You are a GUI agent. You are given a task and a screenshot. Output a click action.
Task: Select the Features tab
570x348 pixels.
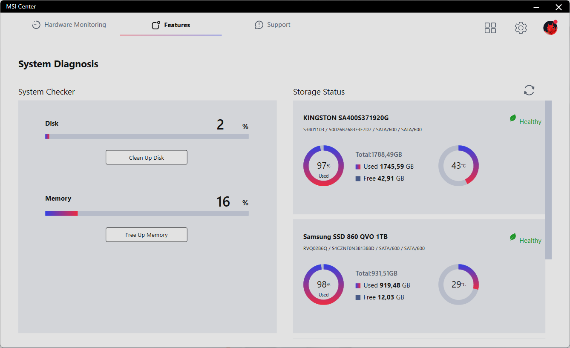point(171,25)
